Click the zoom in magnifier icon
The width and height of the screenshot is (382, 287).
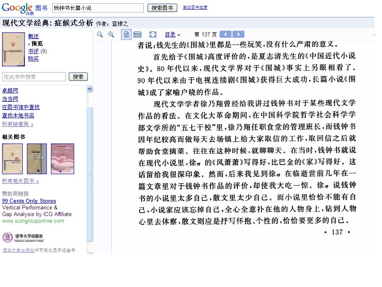[x=111, y=34]
